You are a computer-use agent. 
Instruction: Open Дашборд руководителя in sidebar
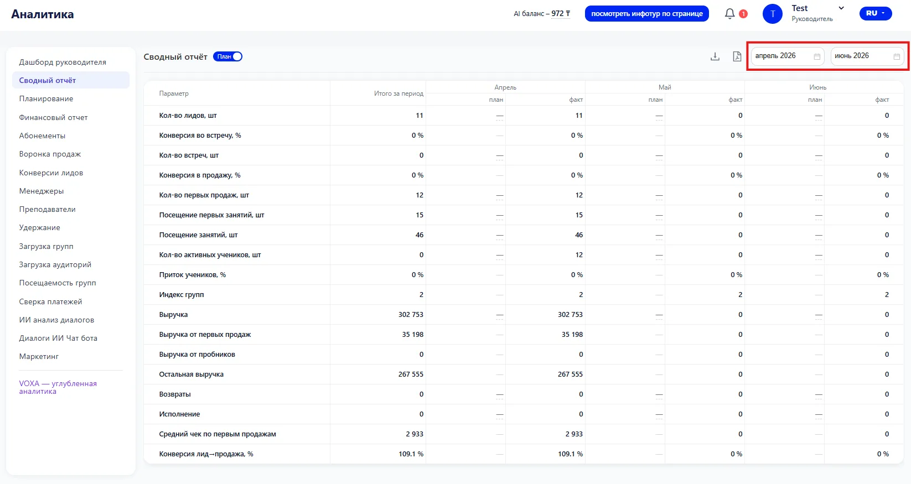pyautogui.click(x=63, y=62)
